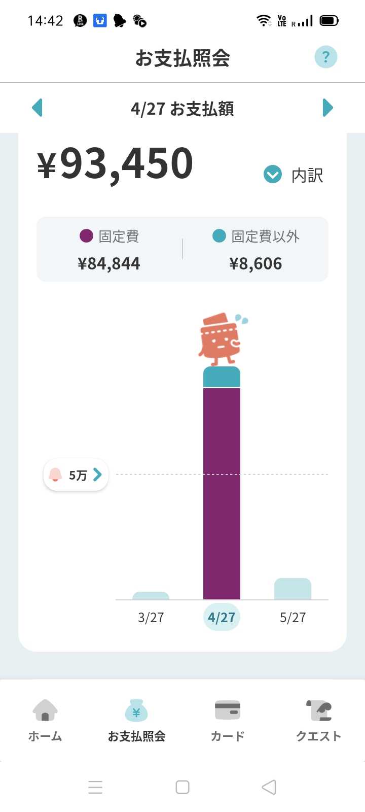Select the highlighted 4/27 date label
Image resolution: width=365 pixels, height=812 pixels.
222,618
